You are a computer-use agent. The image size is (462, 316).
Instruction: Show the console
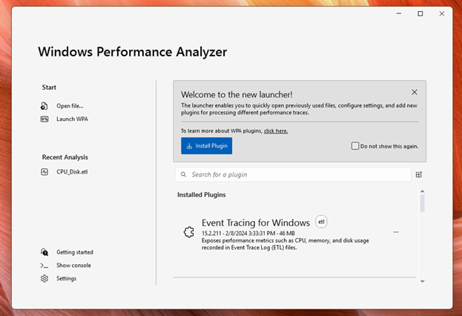(73, 266)
